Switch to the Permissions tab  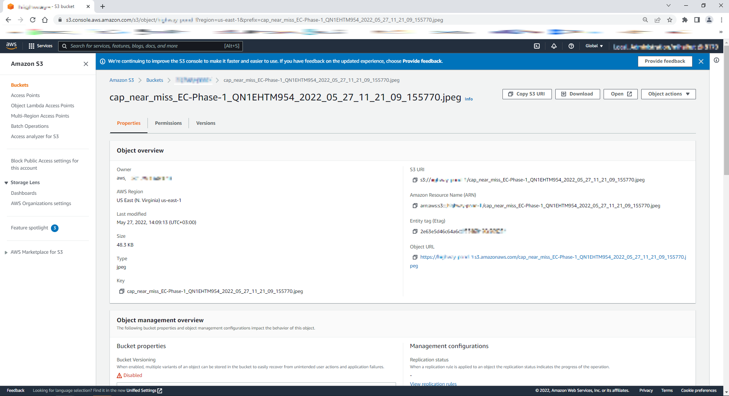click(168, 123)
